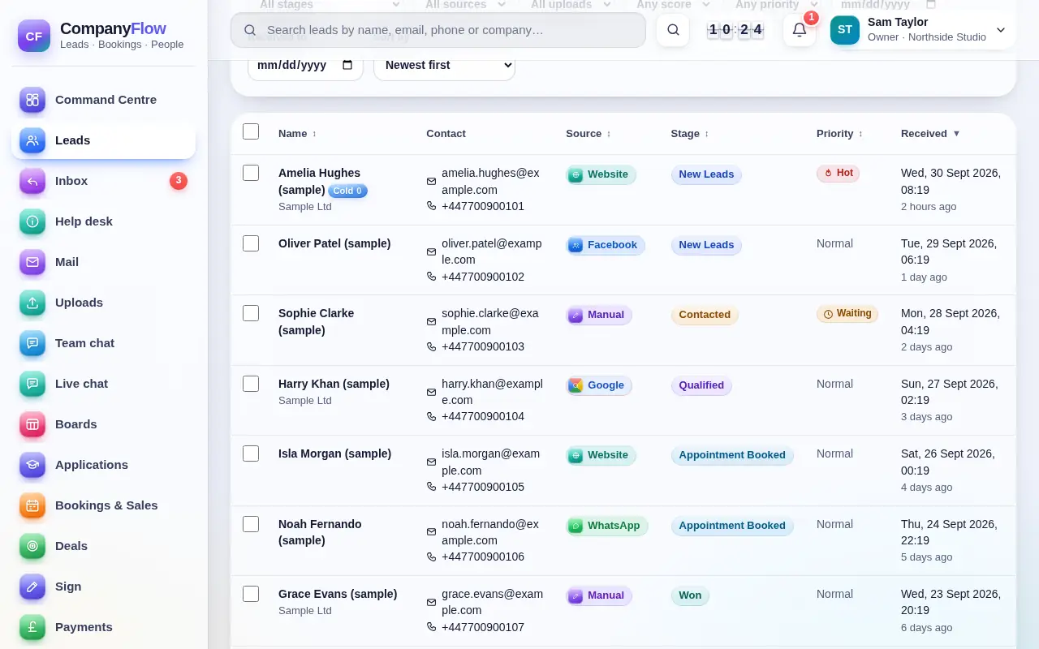Select Oliver Patel row checkbox

(x=251, y=243)
